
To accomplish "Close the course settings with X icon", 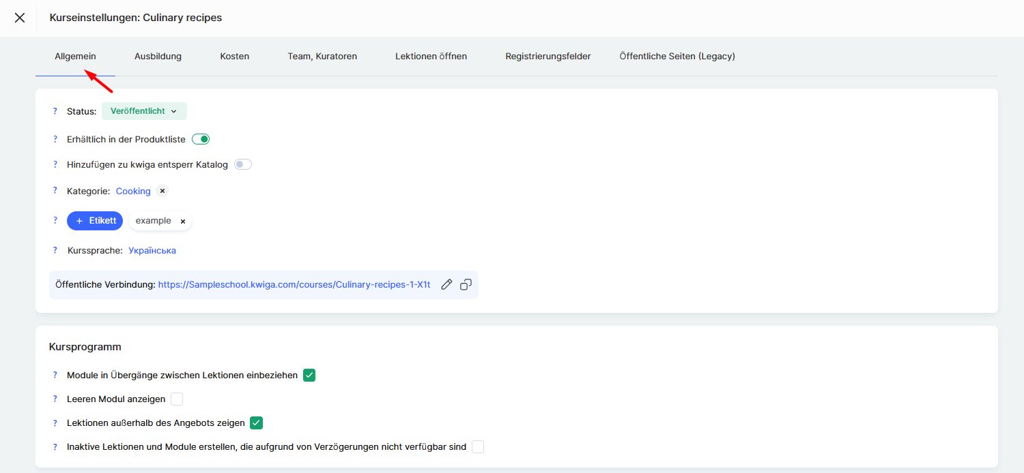I will (20, 18).
